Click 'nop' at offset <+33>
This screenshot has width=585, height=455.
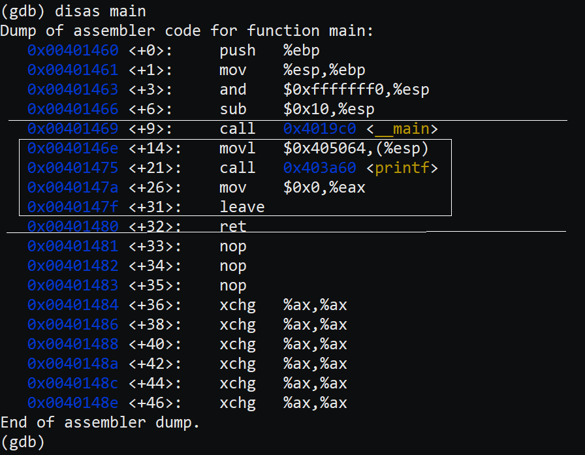[x=233, y=247]
